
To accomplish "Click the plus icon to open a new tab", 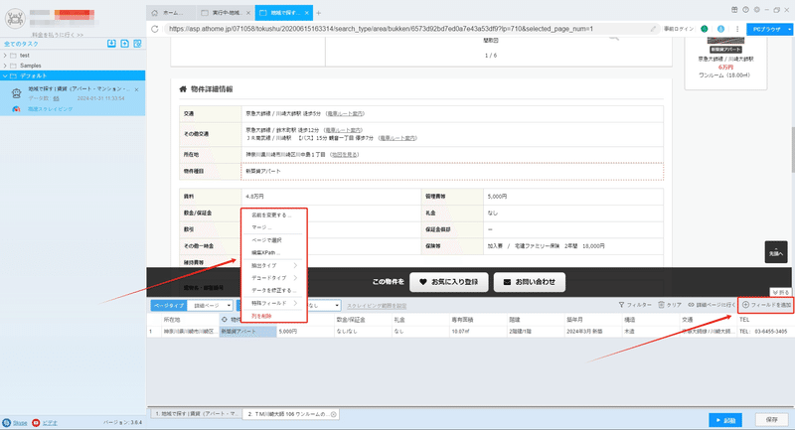I will tap(318, 13).
